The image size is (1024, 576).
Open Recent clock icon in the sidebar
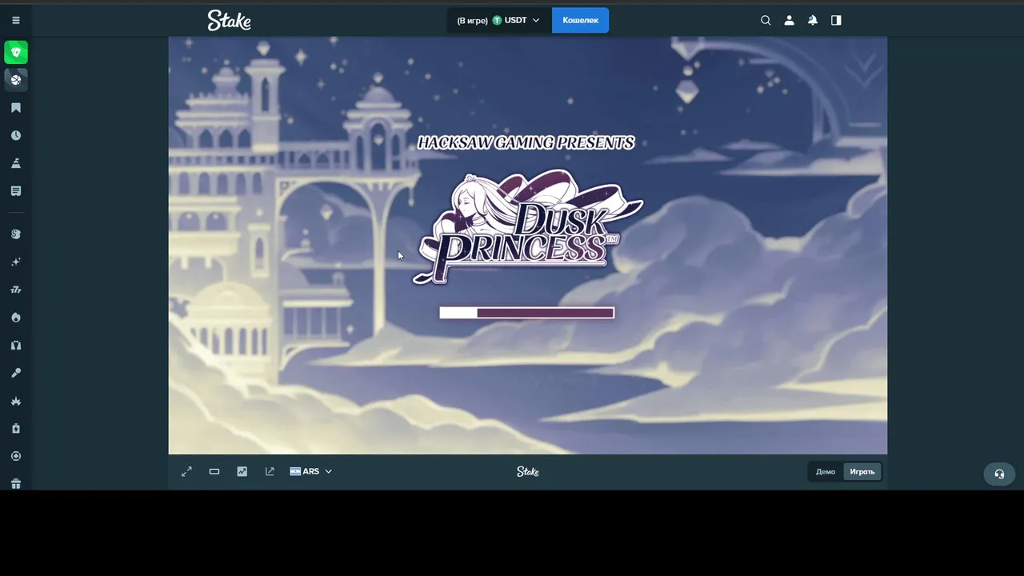[x=16, y=136]
